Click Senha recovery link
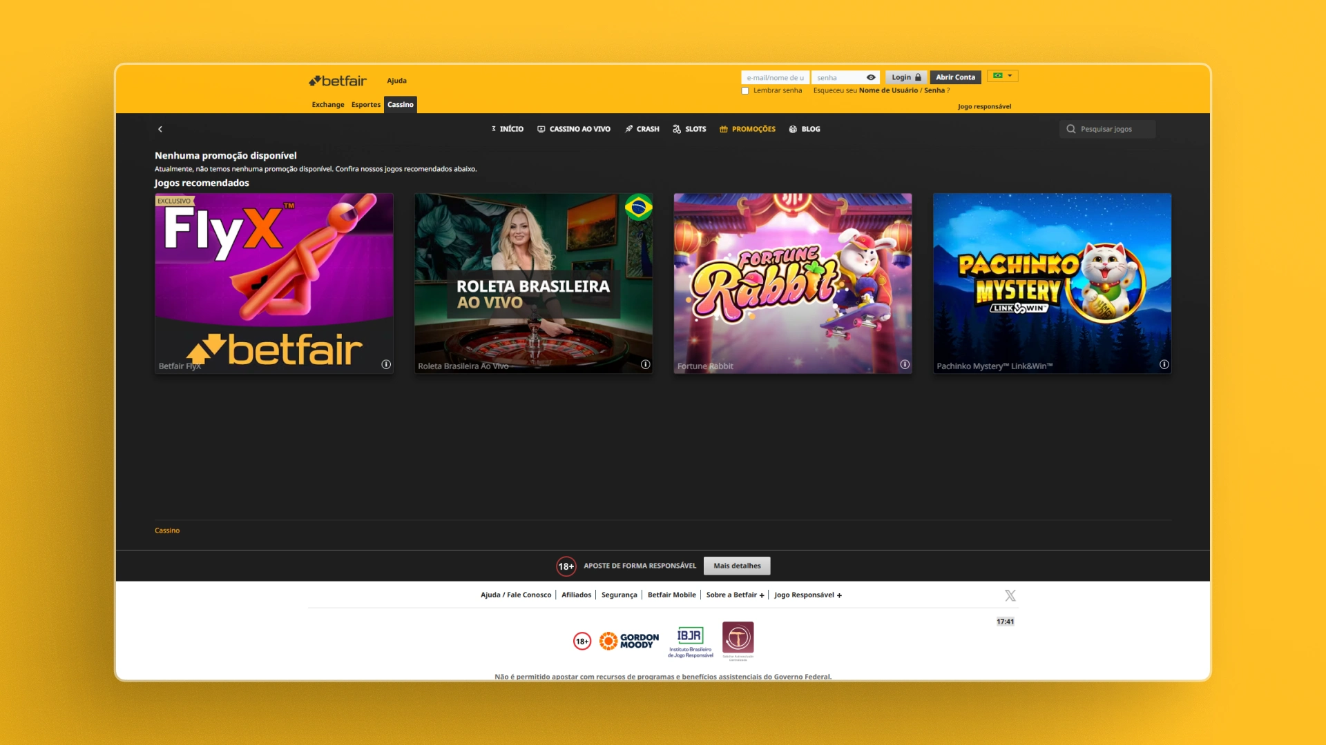 [x=934, y=90]
